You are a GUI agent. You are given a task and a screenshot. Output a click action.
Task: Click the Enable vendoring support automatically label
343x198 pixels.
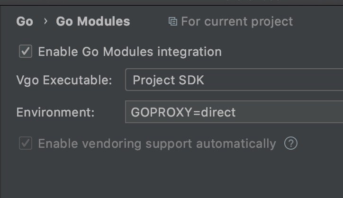pos(157,144)
